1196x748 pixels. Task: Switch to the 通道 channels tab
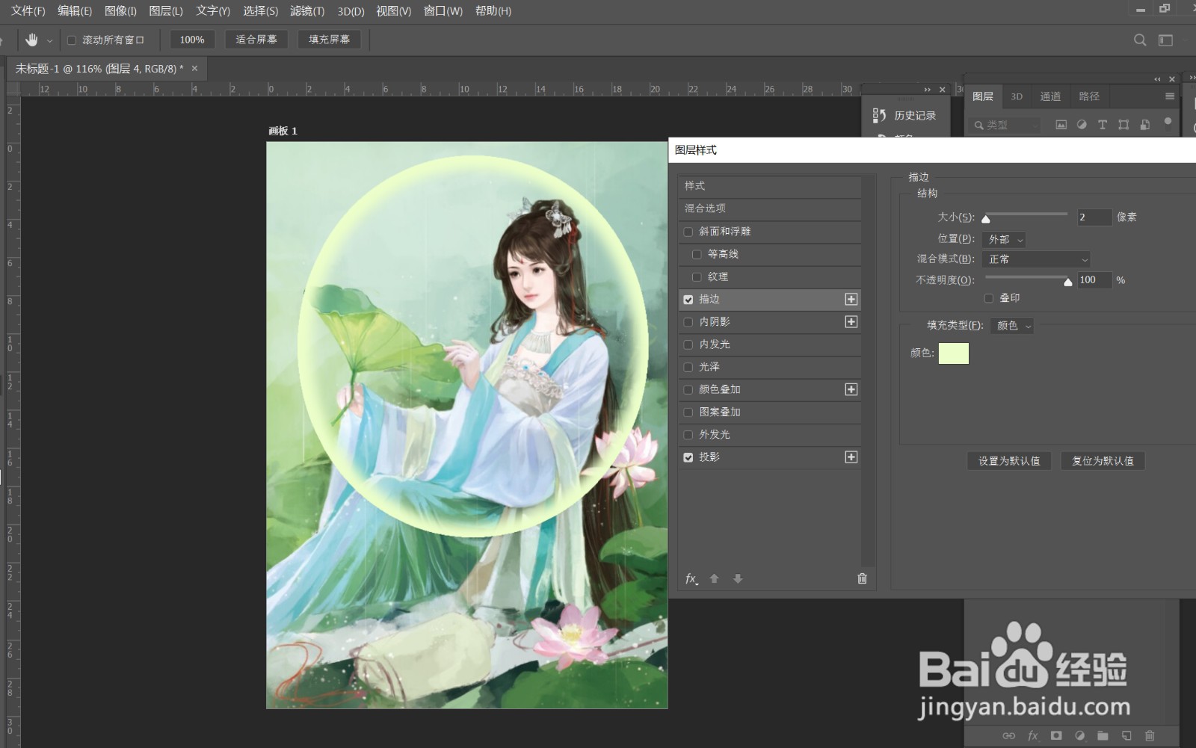pyautogui.click(x=1050, y=96)
